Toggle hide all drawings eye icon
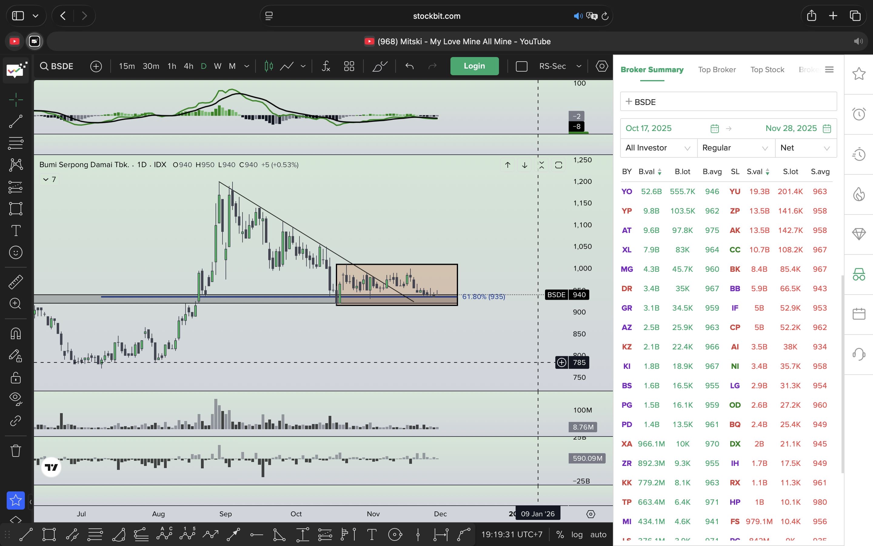873x546 pixels. click(x=15, y=398)
